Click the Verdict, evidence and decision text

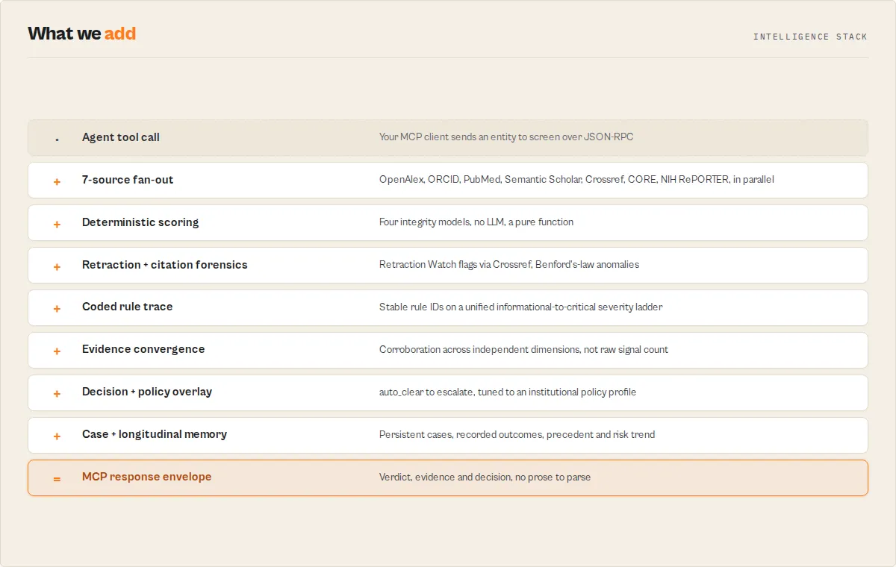coord(485,477)
